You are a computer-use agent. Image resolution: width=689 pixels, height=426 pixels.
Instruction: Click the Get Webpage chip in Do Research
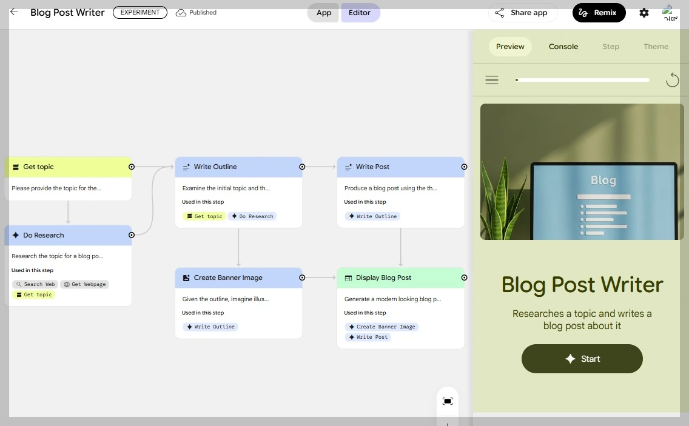[85, 284]
